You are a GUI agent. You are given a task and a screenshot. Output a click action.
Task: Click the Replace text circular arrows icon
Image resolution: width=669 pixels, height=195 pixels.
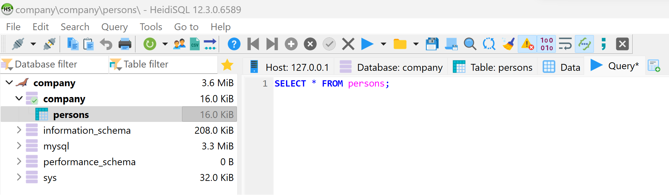pyautogui.click(x=489, y=44)
